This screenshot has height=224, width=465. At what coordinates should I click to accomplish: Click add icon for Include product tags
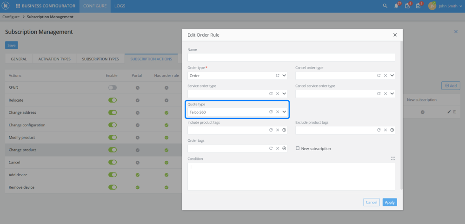tap(284, 130)
